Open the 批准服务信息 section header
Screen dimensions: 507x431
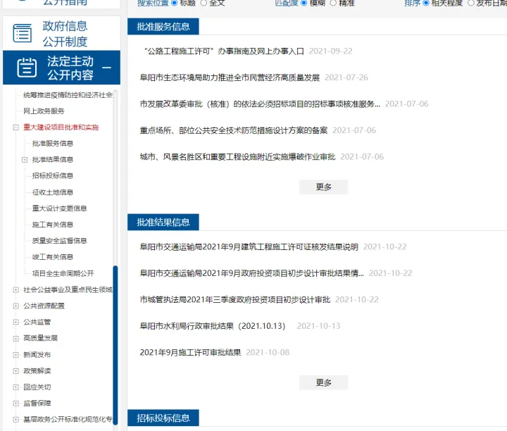(x=163, y=27)
